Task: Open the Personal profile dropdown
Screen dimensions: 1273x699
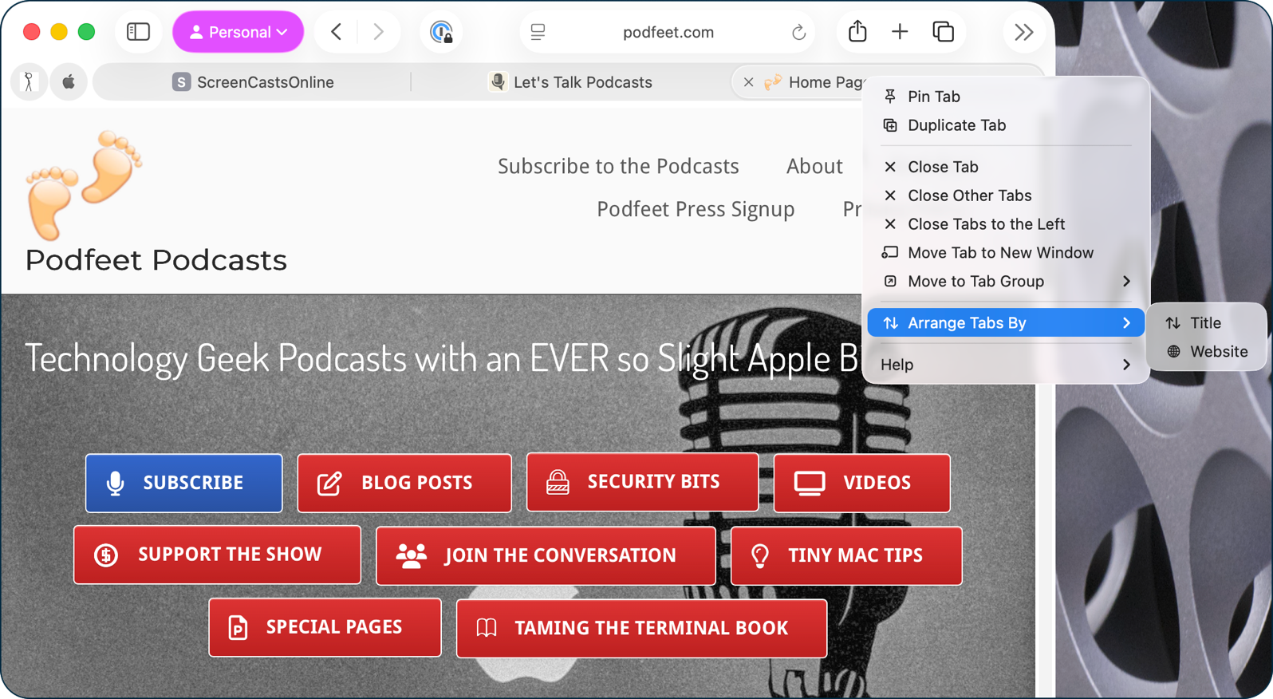Action: coord(238,32)
